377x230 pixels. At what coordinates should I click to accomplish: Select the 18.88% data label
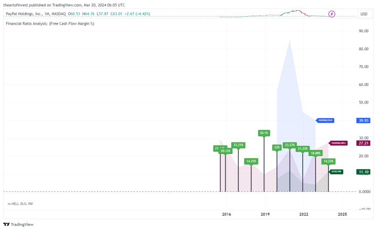pos(316,153)
